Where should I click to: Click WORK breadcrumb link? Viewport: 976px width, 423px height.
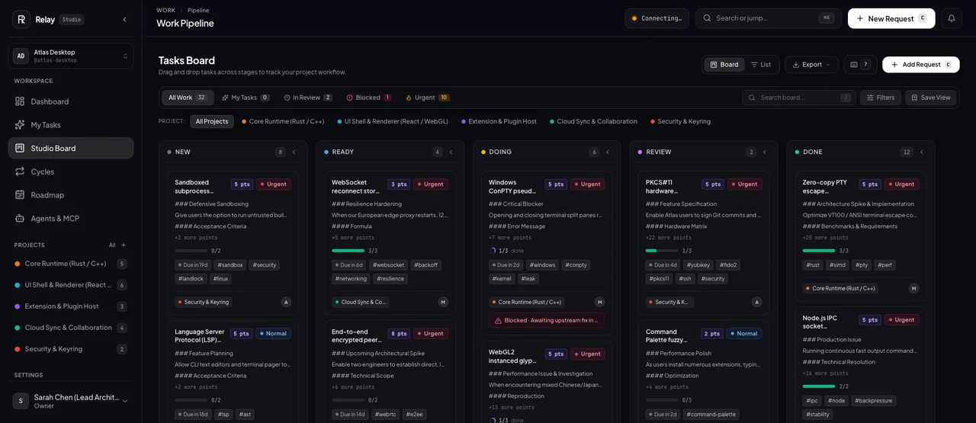click(165, 10)
